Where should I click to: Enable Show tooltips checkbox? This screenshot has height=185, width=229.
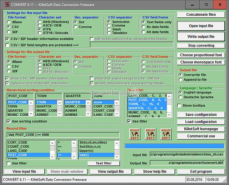[179, 105]
